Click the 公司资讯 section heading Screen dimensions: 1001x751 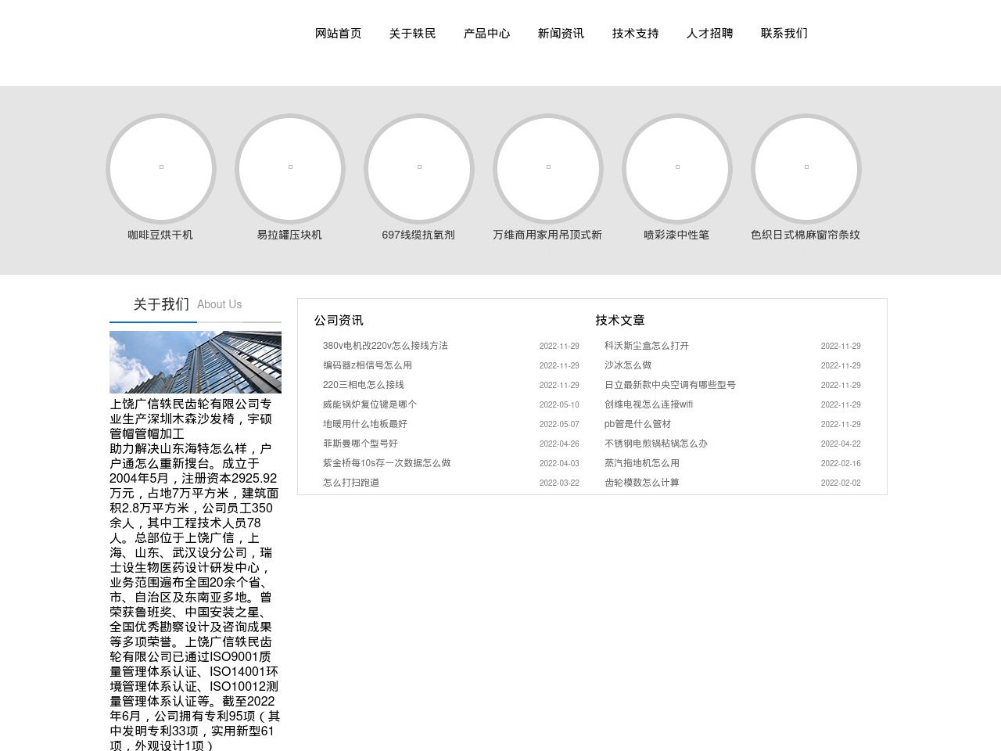coord(339,321)
